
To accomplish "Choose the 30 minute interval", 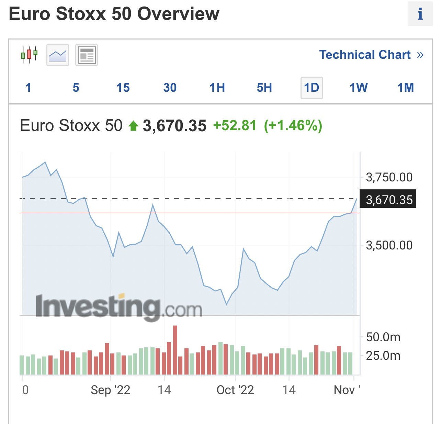I will [x=170, y=88].
